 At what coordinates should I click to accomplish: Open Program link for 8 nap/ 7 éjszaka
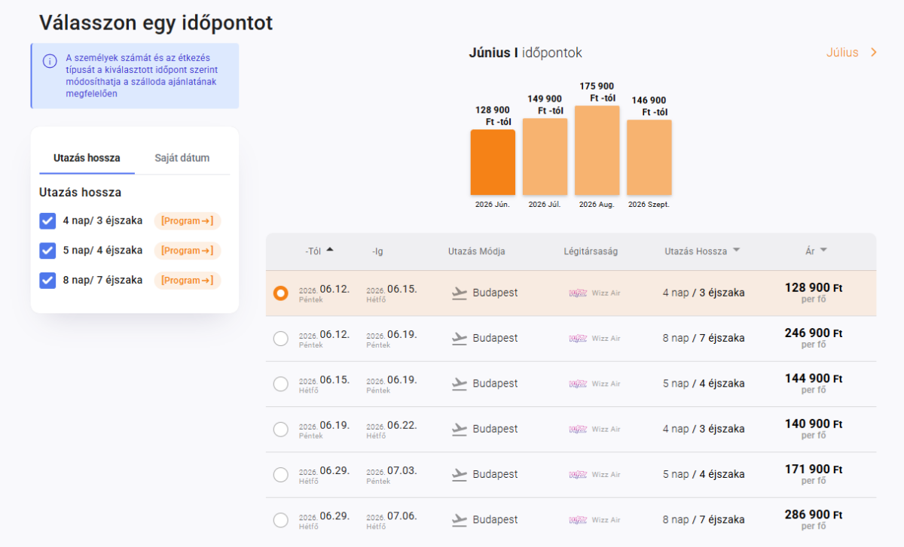click(188, 281)
